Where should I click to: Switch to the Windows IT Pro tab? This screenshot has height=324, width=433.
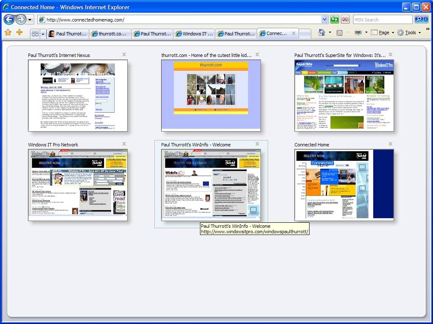pos(194,34)
